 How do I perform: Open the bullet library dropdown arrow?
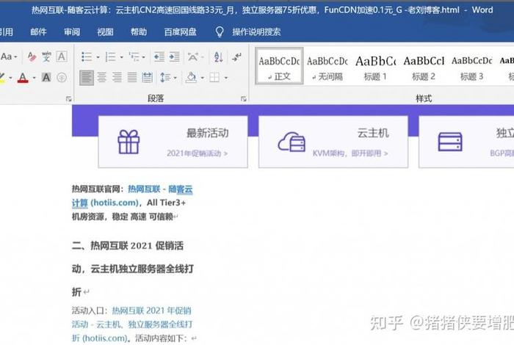click(x=98, y=57)
